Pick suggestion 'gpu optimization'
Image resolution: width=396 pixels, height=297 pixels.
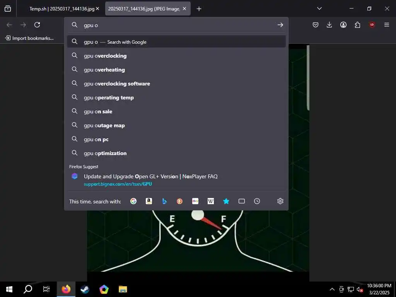tap(176, 153)
